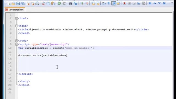Screen dimensions: 176x99
Task: Create a new file with New icon
Action: coord(9,4)
